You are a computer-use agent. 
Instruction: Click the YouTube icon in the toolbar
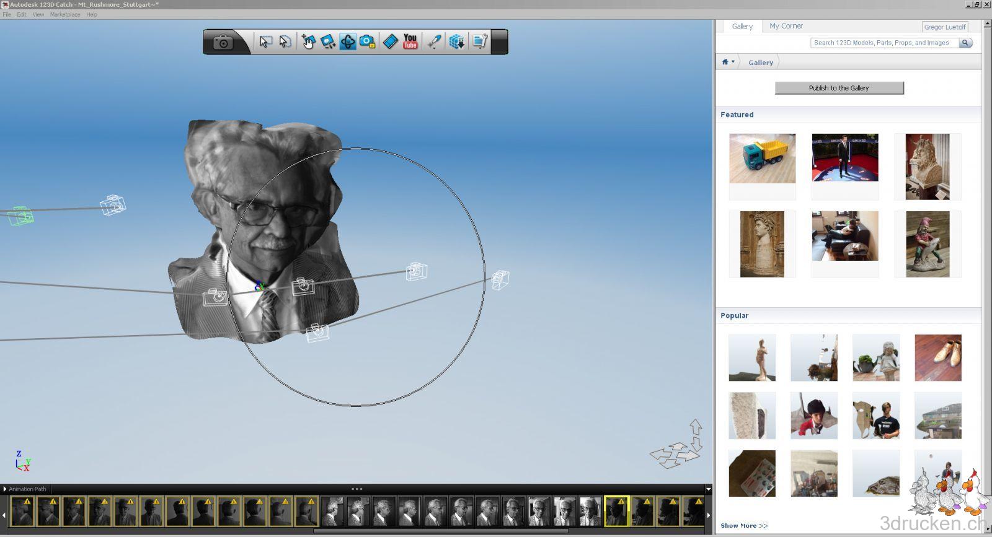[x=410, y=41]
